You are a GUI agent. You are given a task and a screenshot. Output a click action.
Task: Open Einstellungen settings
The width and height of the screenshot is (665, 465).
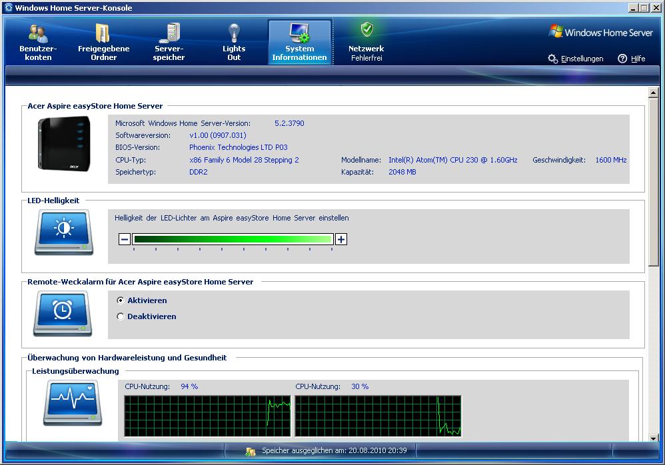(x=576, y=59)
